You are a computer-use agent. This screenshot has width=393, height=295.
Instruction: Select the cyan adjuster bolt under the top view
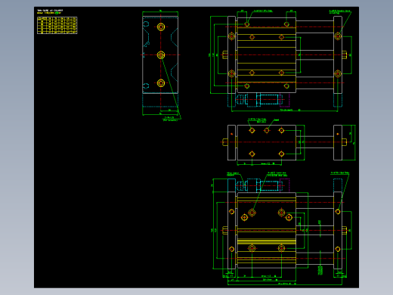click(x=268, y=99)
